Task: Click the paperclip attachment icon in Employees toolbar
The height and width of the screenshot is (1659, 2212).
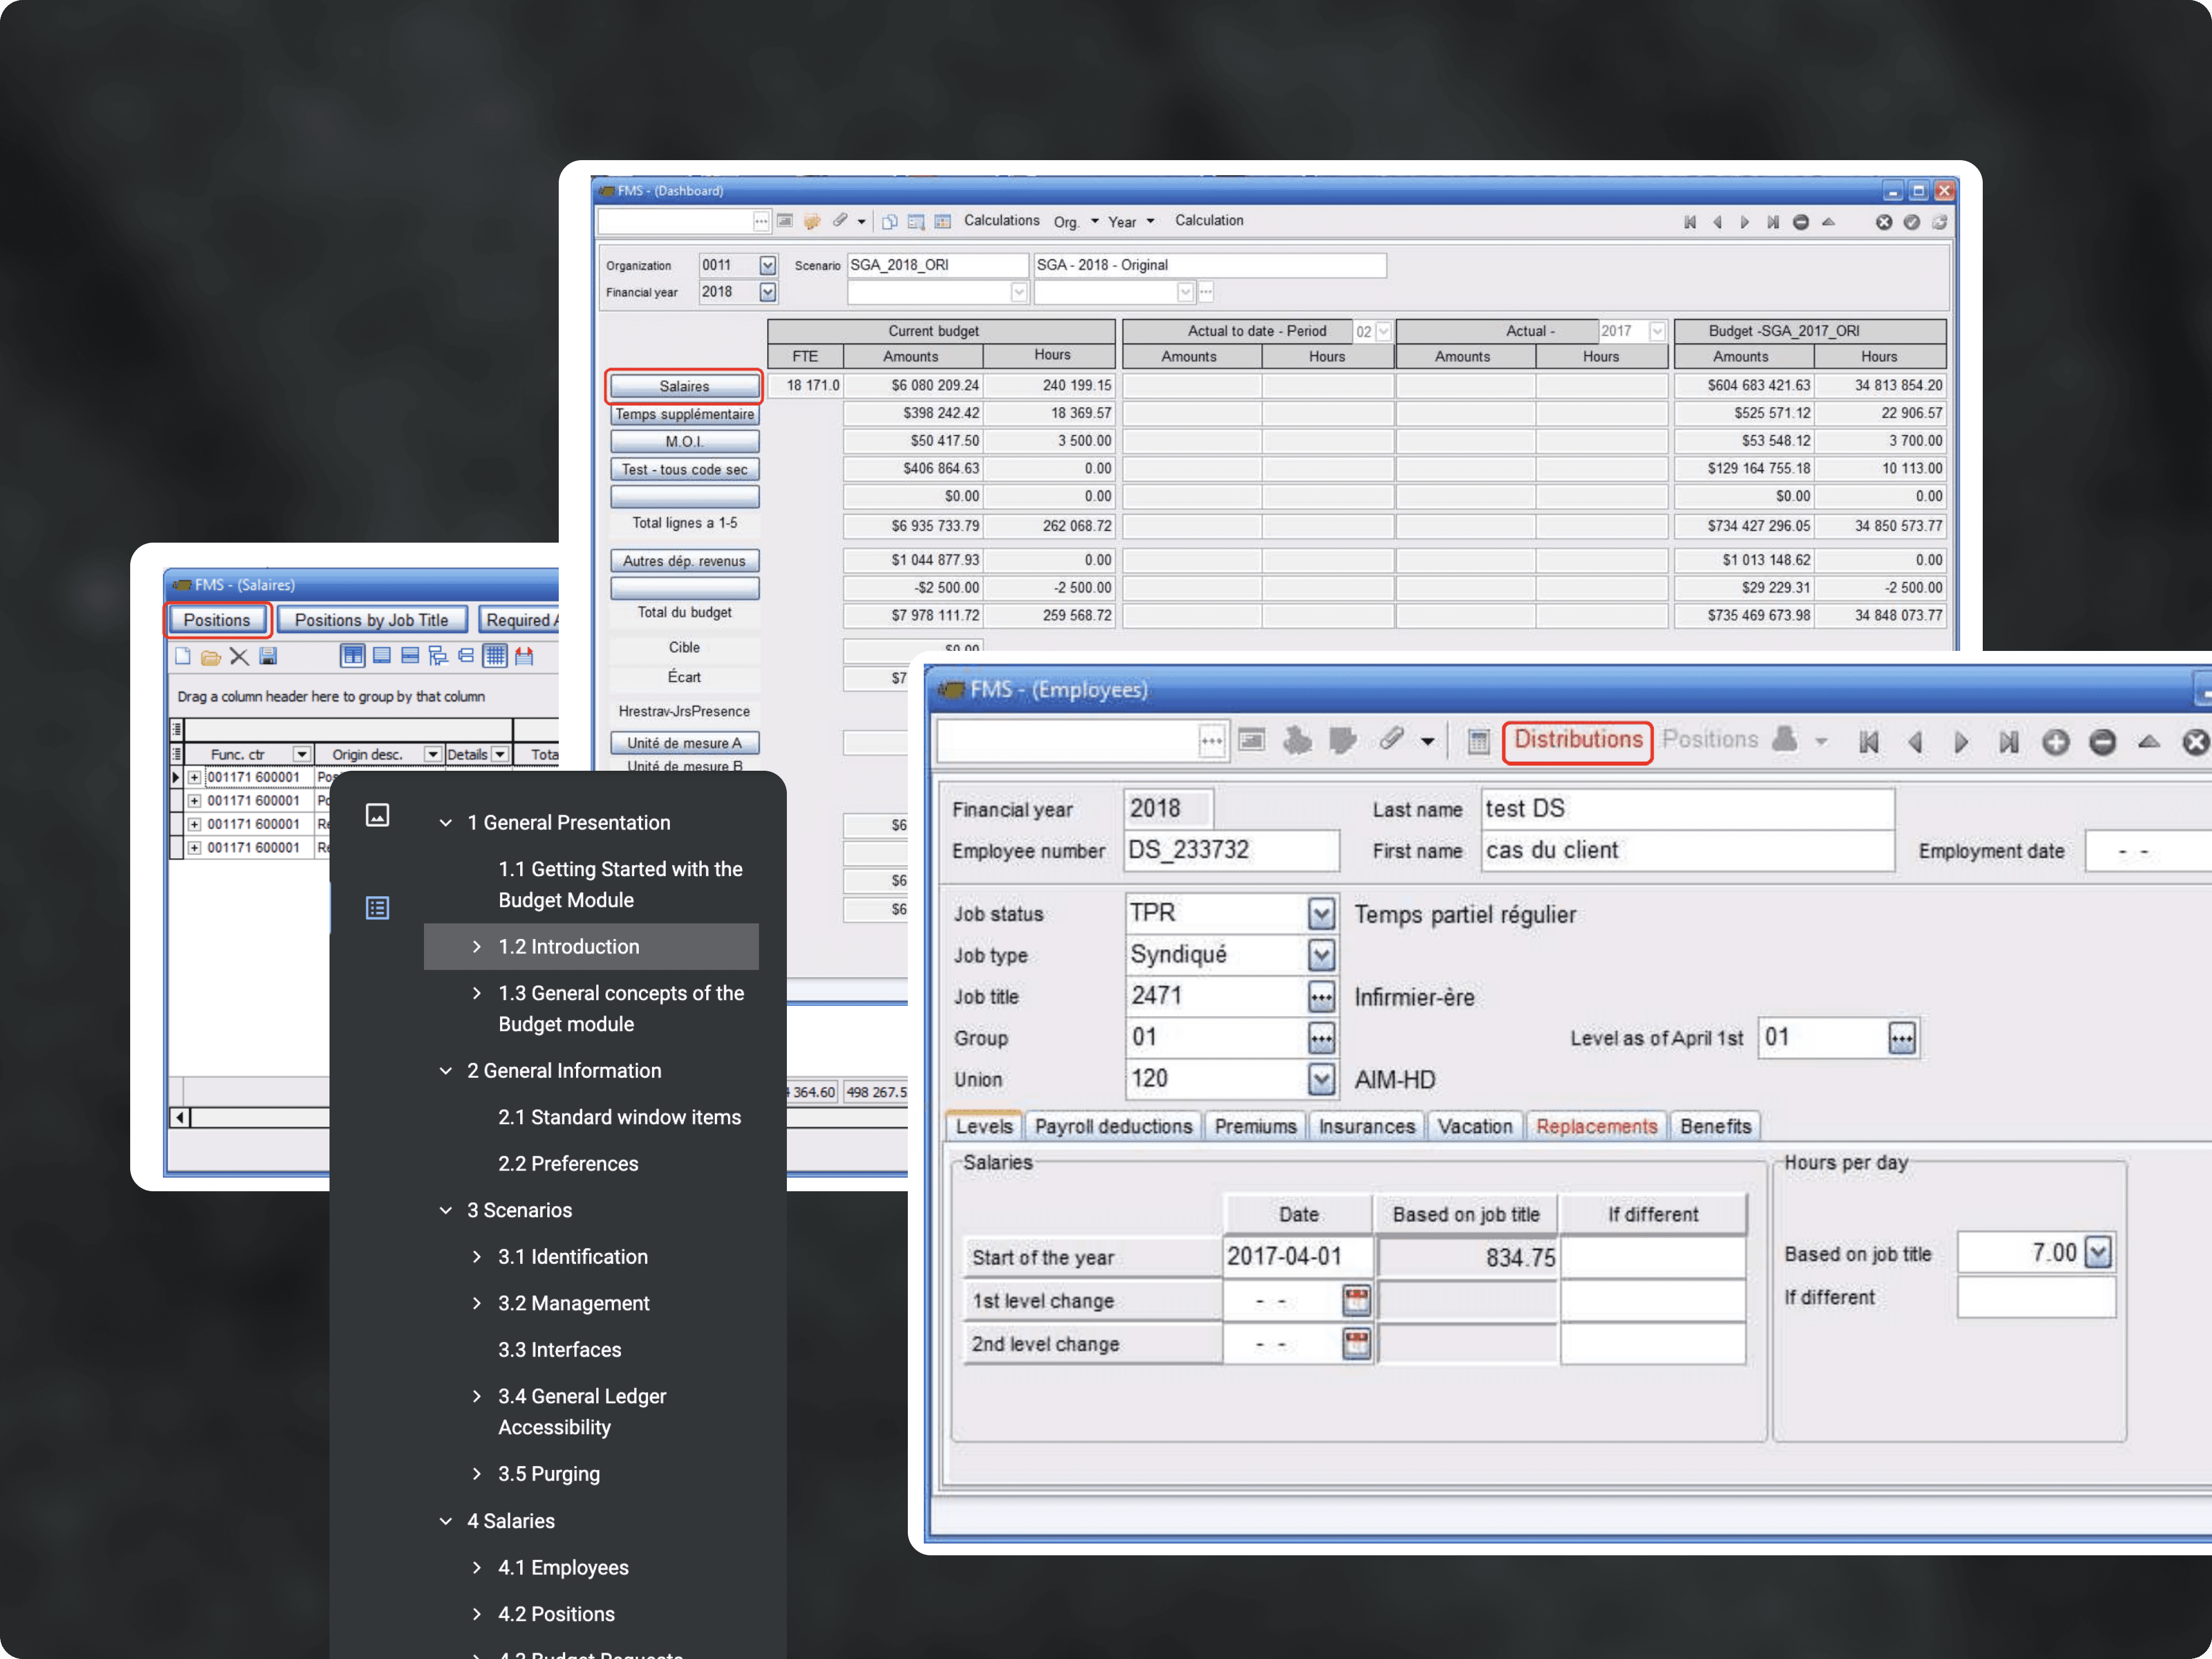Action: (x=1391, y=740)
